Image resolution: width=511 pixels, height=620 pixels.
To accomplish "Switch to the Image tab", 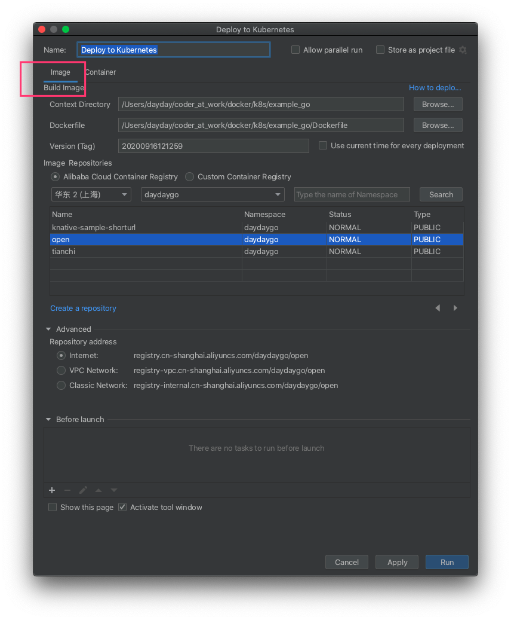I will (60, 72).
